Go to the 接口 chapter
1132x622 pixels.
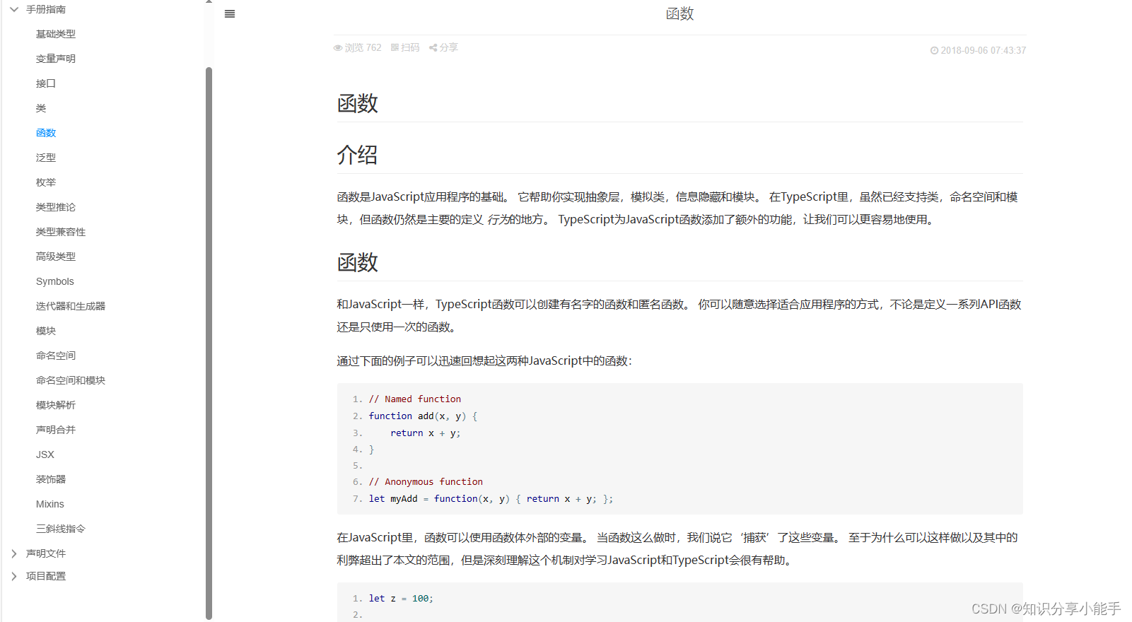click(x=46, y=83)
